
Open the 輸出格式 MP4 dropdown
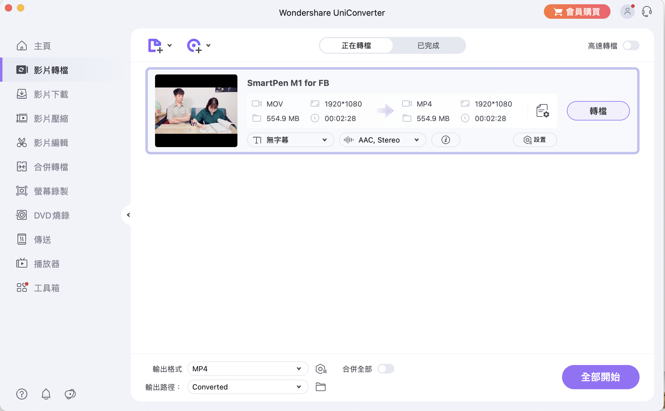(247, 369)
